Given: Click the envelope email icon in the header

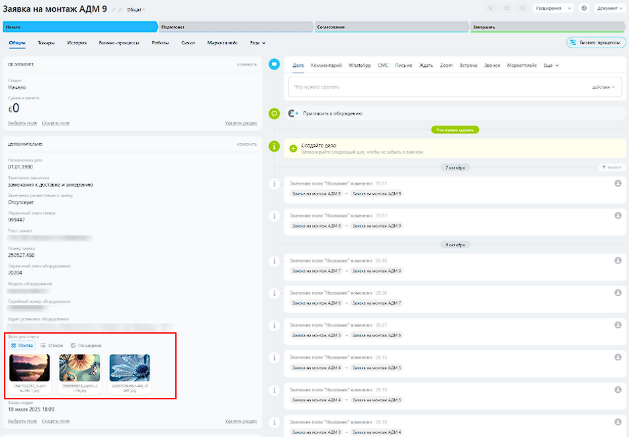Looking at the screenshot, I should pyautogui.click(x=507, y=9).
